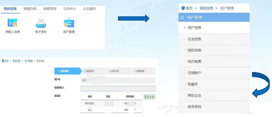
Task: Select 收藏夹 in the sidebar menu
Action: click(x=214, y=84)
